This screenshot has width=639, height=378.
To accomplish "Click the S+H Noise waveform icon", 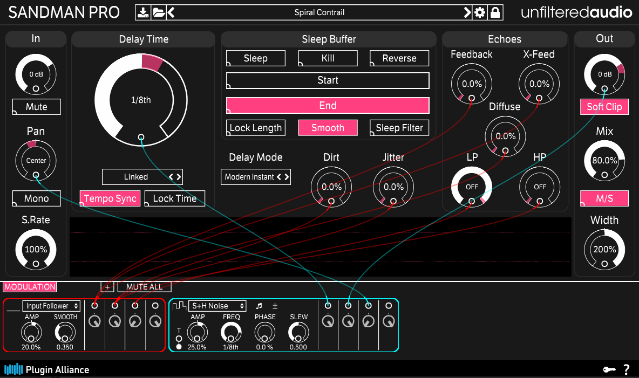I will [180, 306].
